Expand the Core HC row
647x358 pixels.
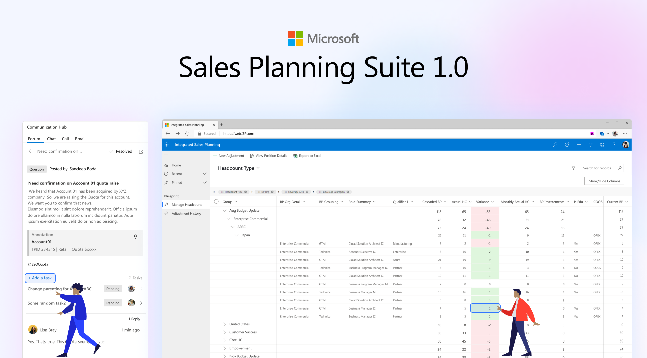click(x=225, y=340)
